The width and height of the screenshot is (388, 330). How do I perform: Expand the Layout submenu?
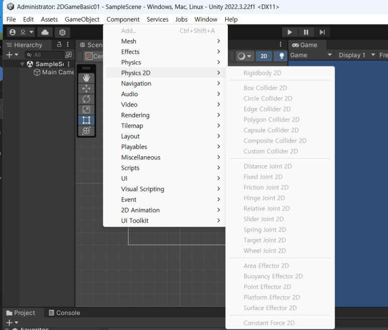[165, 136]
